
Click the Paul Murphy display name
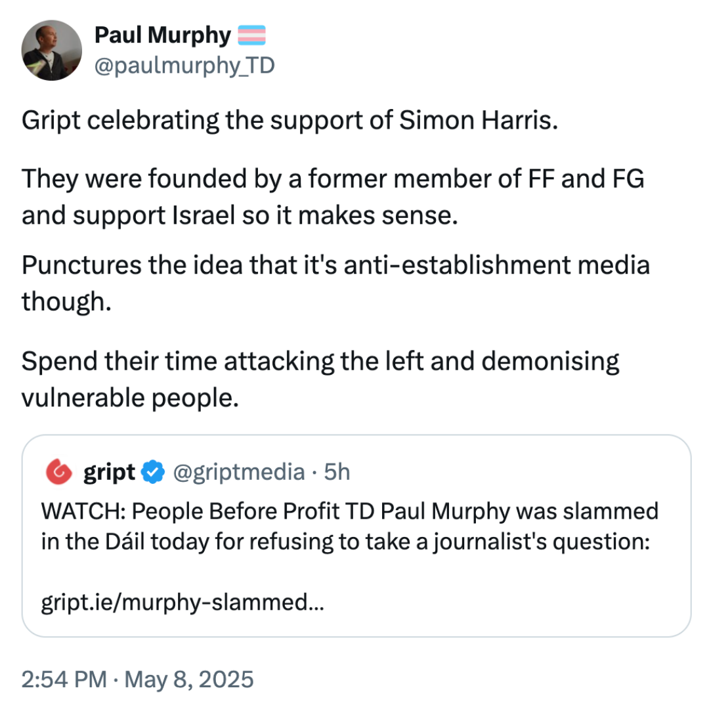pos(163,35)
